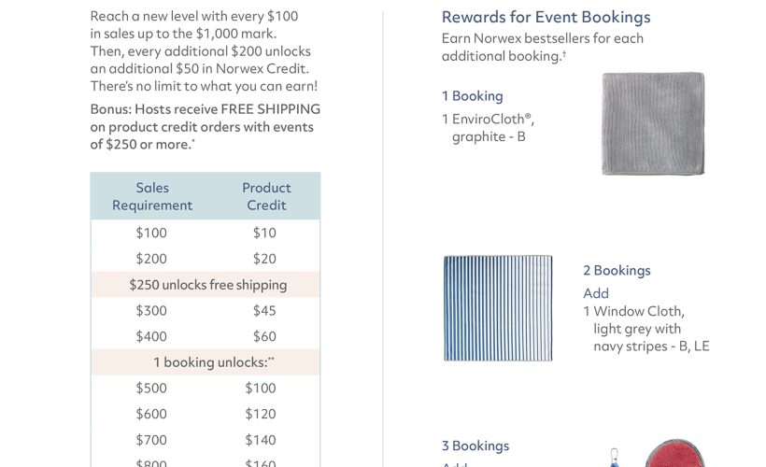Screen dimensions: 766x467
Task: Click the Window Cloth item description
Action: click(645, 329)
